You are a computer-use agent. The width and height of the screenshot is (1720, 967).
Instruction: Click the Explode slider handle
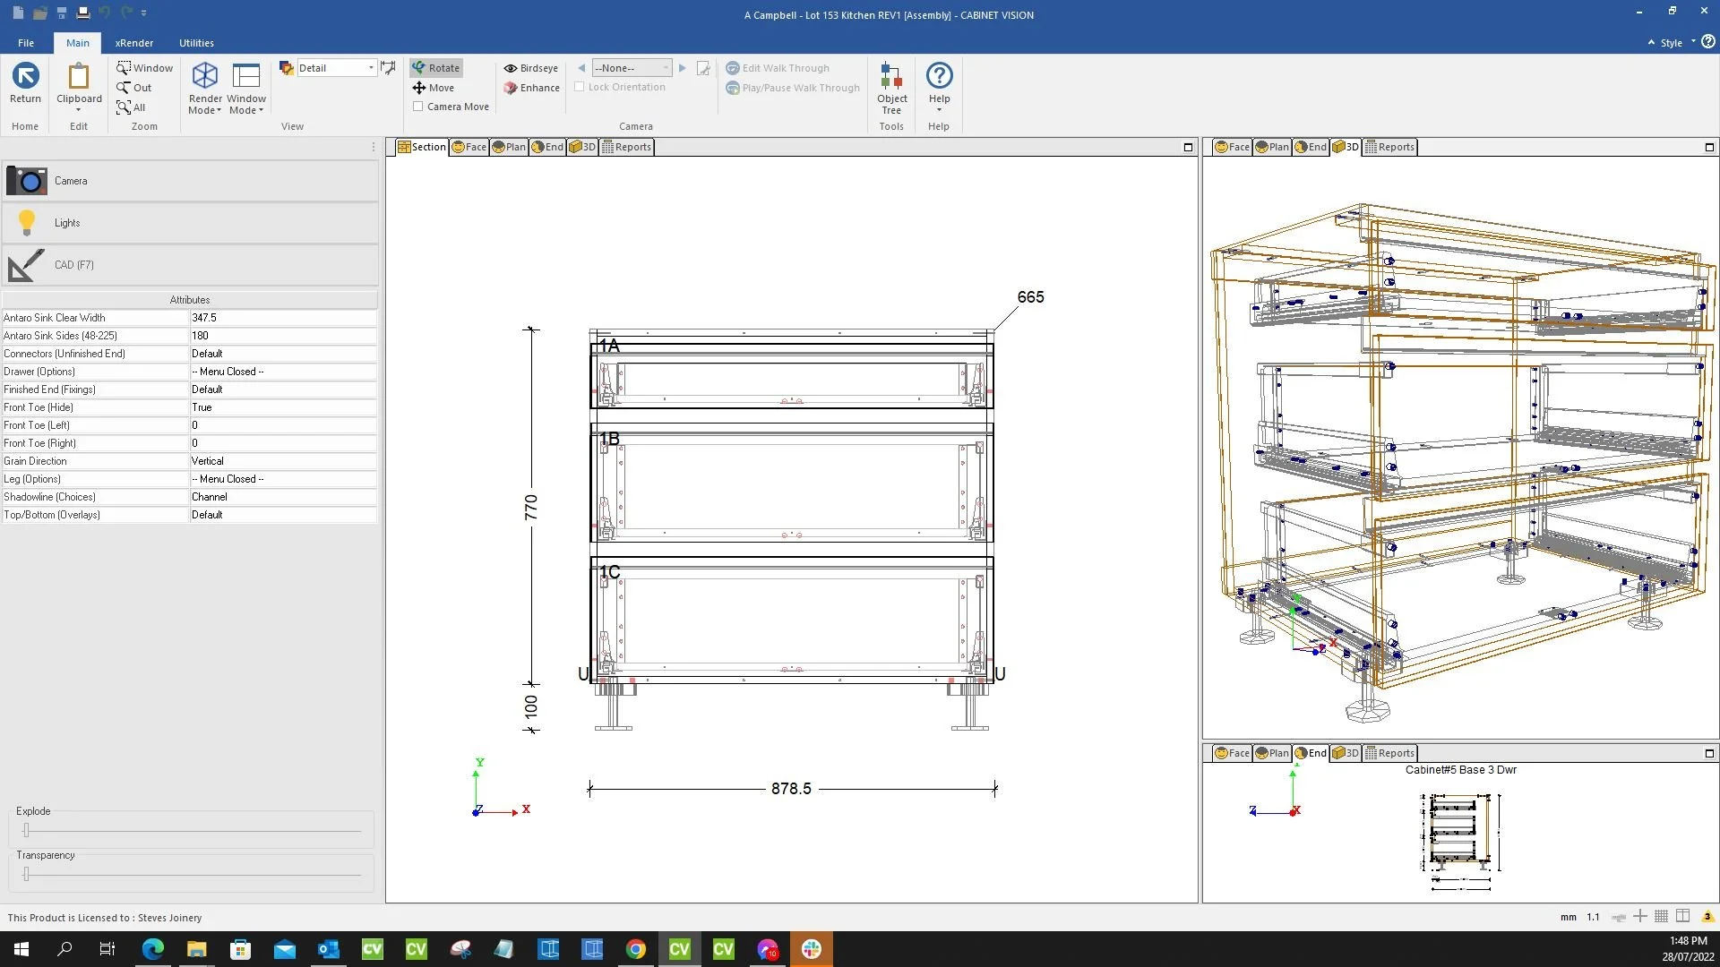point(26,830)
